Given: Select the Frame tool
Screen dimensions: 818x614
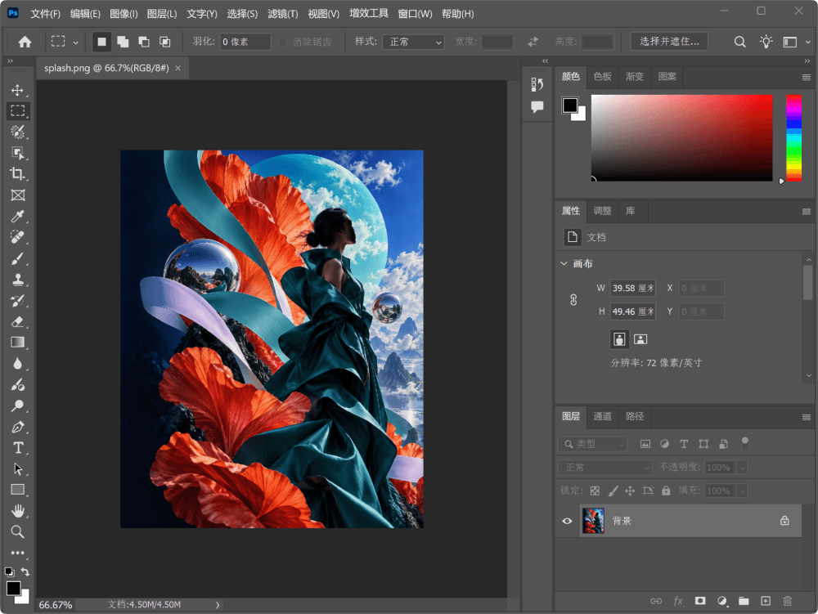Looking at the screenshot, I should 18,195.
